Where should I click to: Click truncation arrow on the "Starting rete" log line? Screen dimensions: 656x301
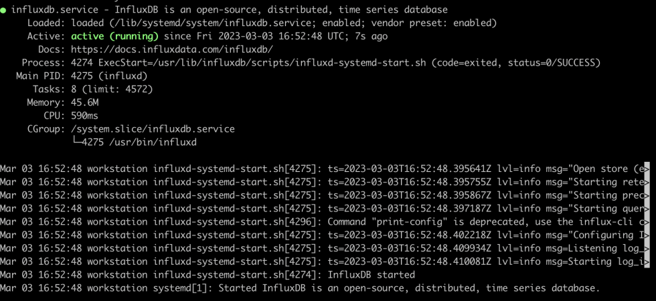tap(647, 182)
